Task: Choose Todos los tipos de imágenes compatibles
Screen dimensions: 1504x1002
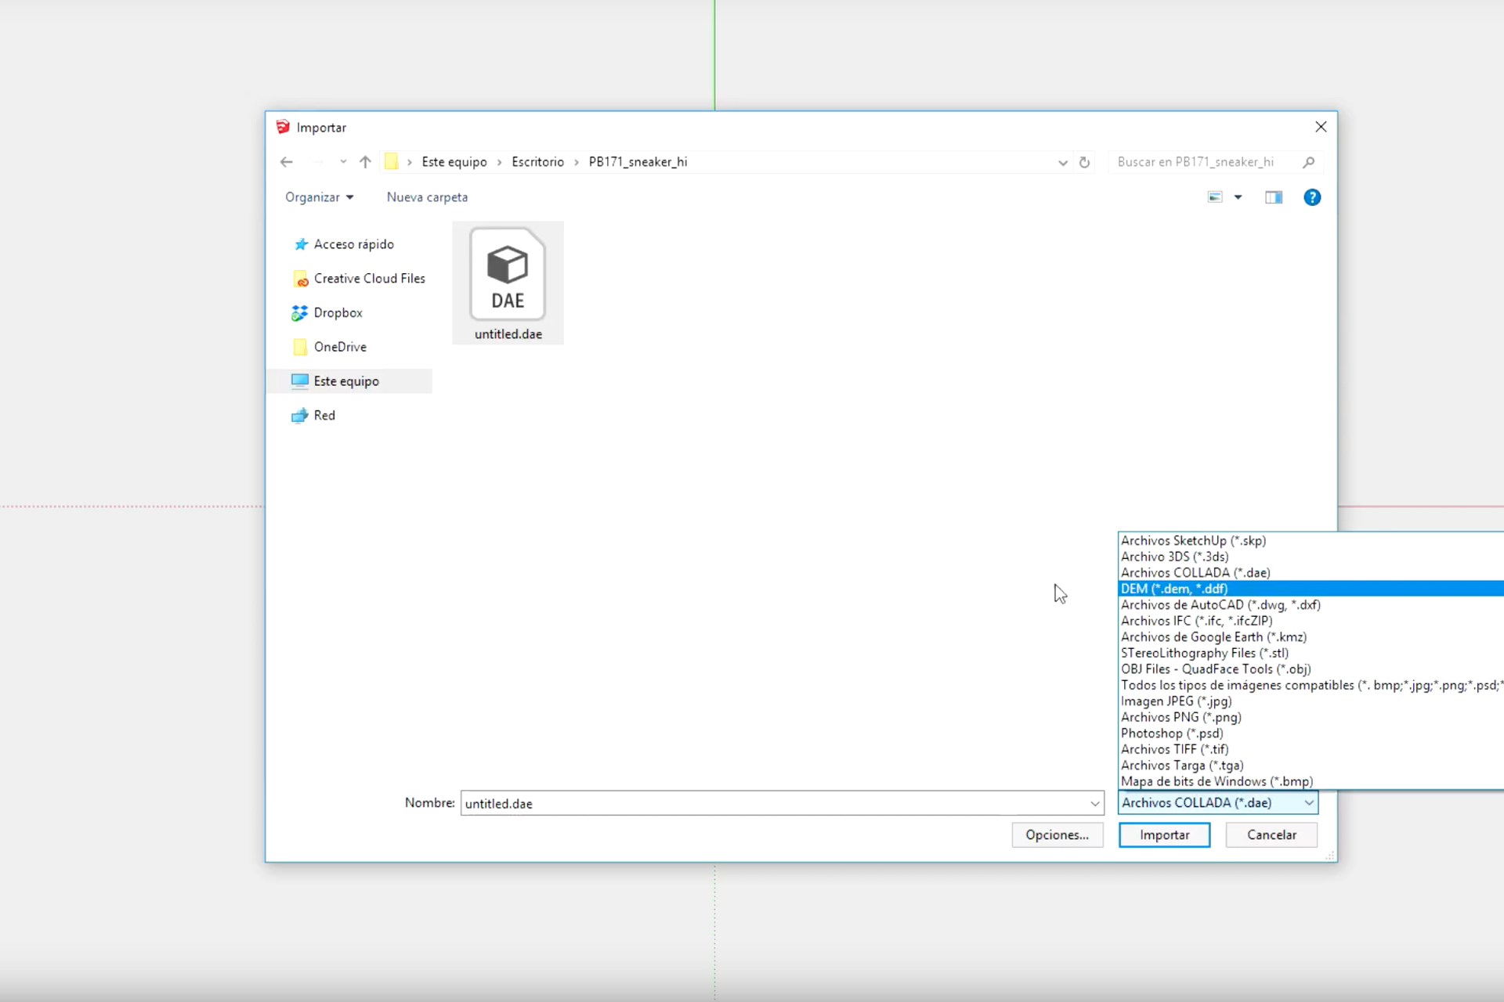Action: pyautogui.click(x=1312, y=685)
